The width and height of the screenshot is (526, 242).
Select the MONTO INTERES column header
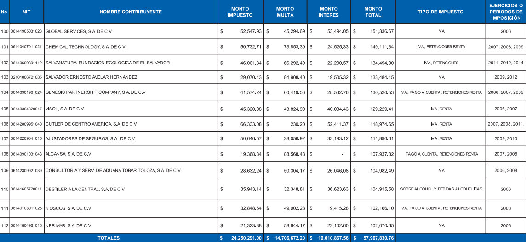(x=328, y=12)
